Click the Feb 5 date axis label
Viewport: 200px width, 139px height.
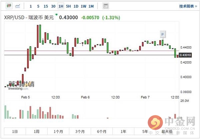pyautogui.click(x=25, y=97)
